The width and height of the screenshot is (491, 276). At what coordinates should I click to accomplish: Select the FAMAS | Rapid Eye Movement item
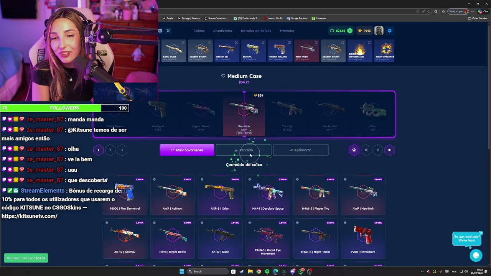pyautogui.click(x=268, y=238)
